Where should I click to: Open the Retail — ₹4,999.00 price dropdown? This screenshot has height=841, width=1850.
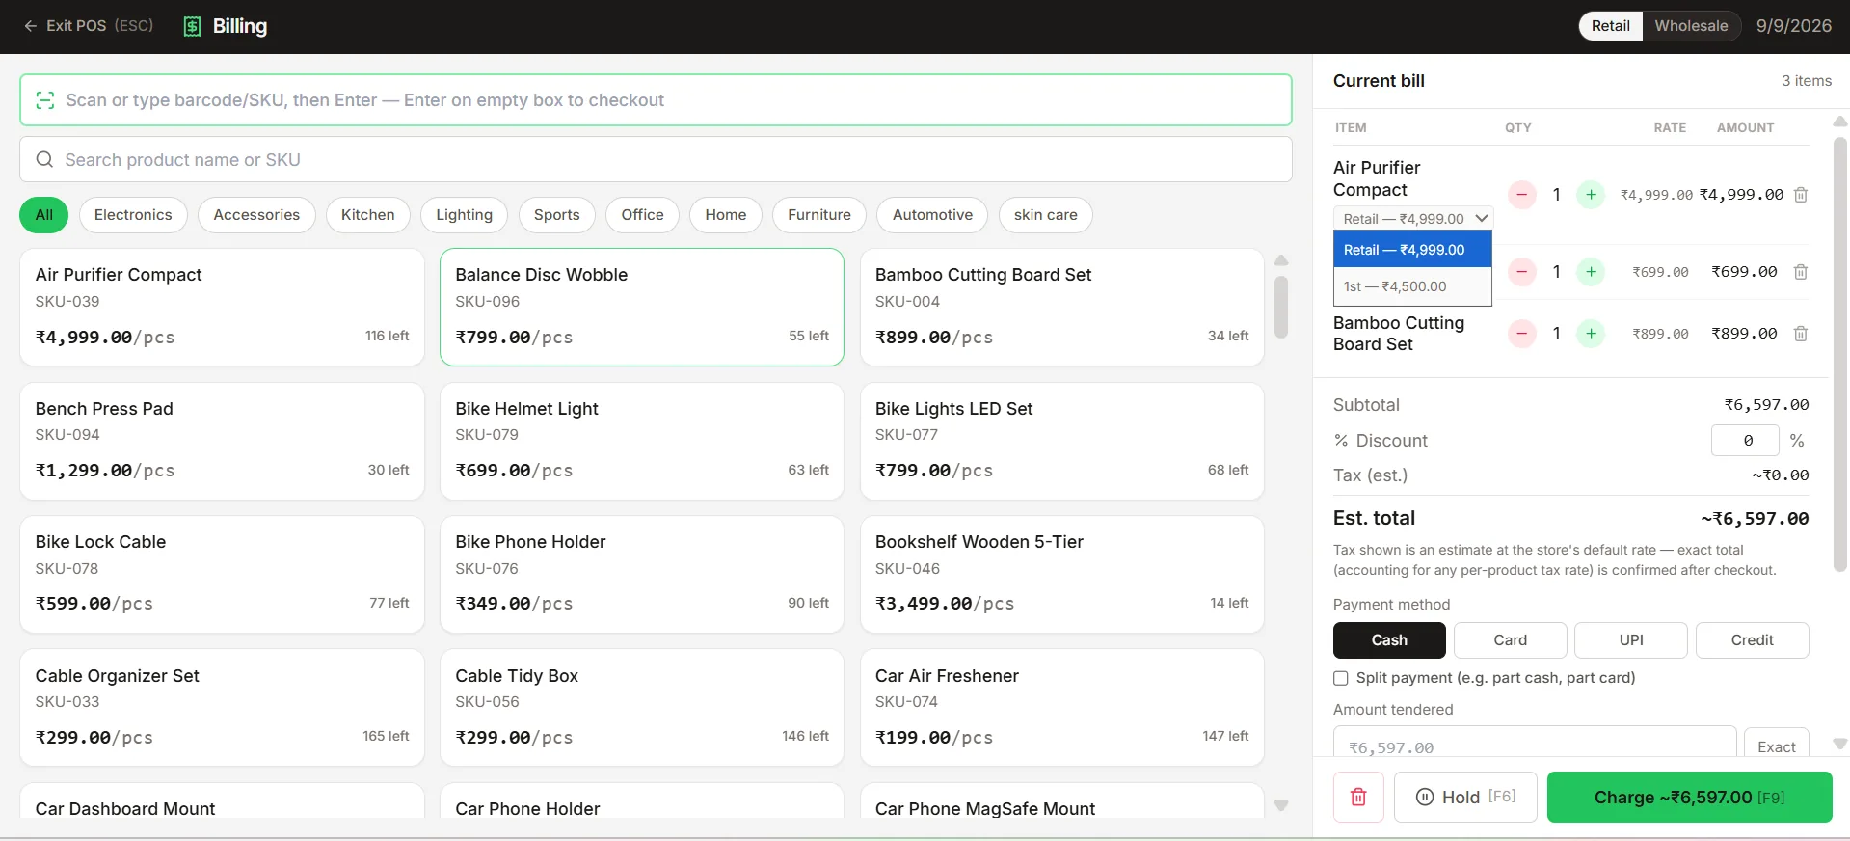click(x=1413, y=219)
